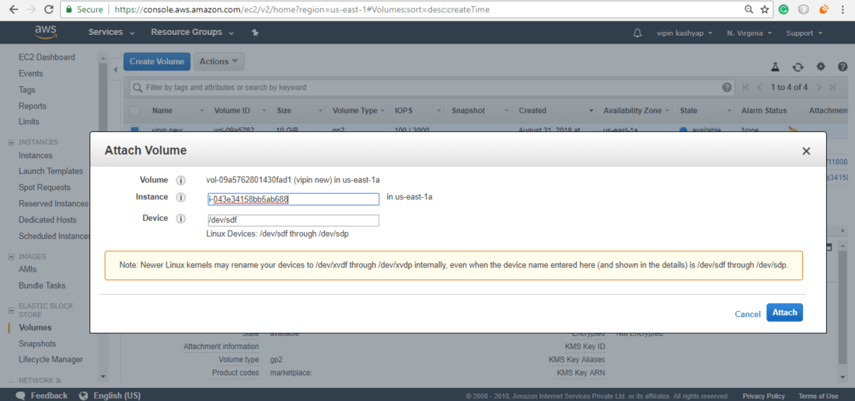Open the Terms of Use link
855x401 pixels.
pyautogui.click(x=818, y=396)
